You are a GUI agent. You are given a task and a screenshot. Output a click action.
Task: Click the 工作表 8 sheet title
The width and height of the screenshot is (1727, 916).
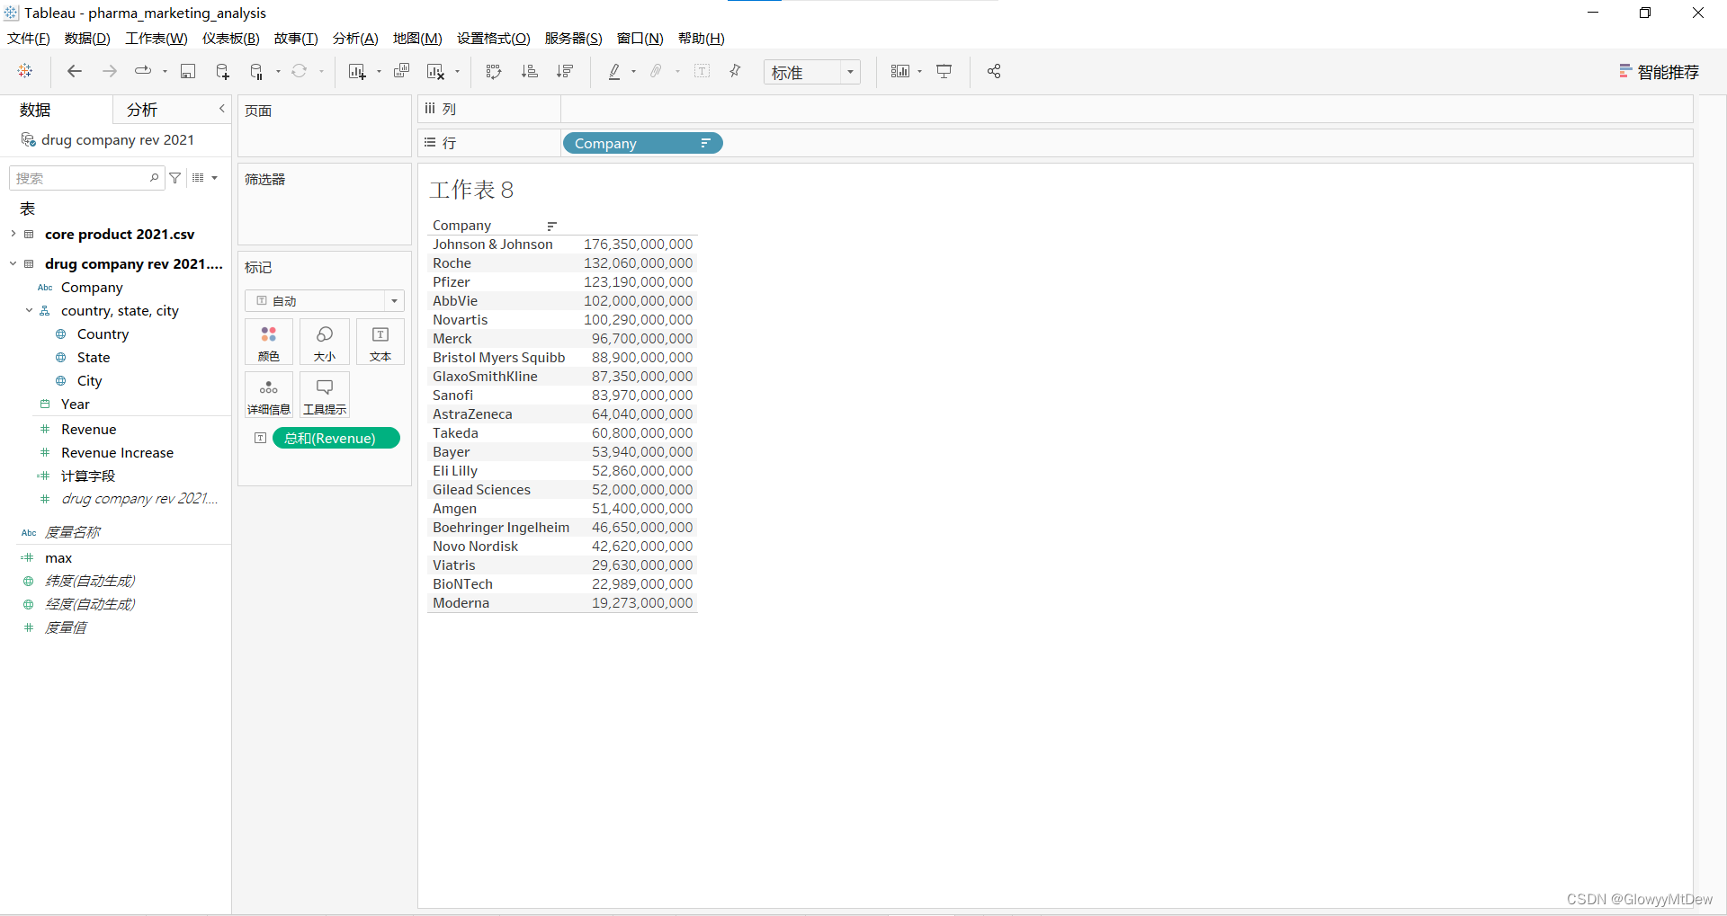[471, 190]
